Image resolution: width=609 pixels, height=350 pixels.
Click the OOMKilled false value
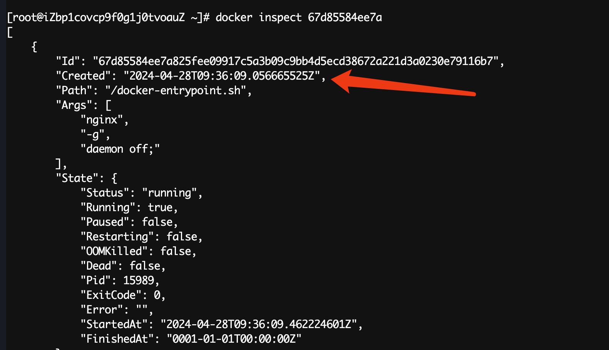click(176, 251)
